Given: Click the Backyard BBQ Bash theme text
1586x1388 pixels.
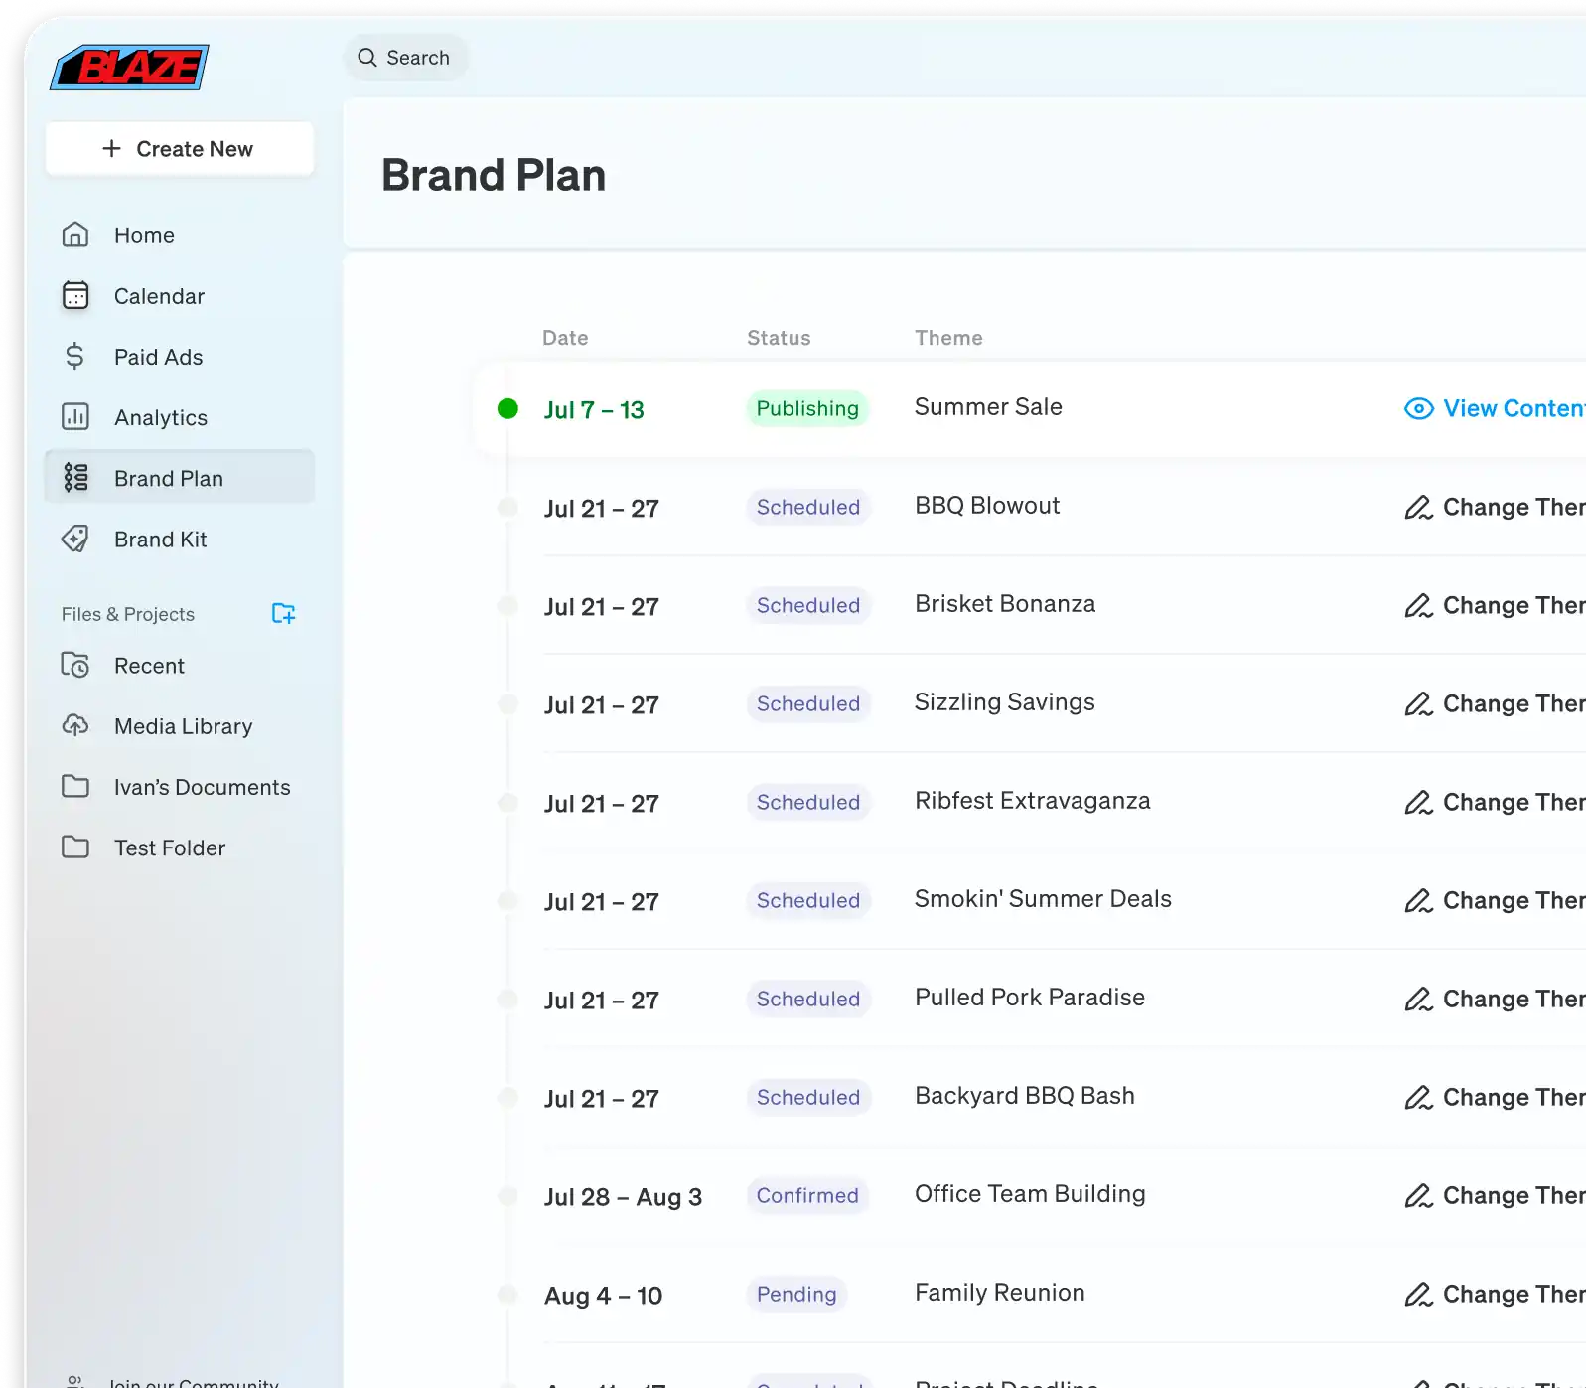Looking at the screenshot, I should [x=1024, y=1096].
